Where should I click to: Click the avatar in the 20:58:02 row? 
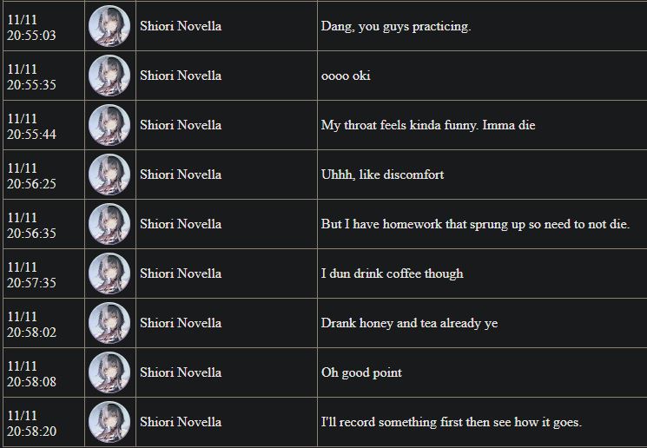(x=109, y=323)
